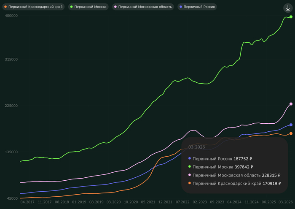Click tooltip row Первичный Краснодарский край 170919 ₽
Viewport: 295px width, 209px height.
(x=235, y=183)
